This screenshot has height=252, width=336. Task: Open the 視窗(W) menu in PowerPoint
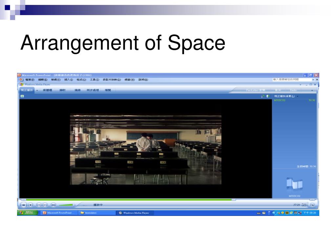[x=130, y=80]
